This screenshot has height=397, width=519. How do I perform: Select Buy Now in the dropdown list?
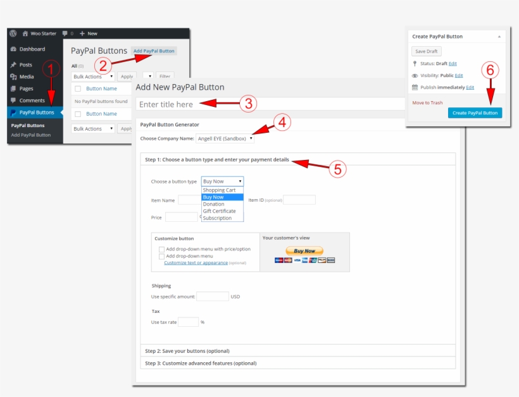(222, 197)
